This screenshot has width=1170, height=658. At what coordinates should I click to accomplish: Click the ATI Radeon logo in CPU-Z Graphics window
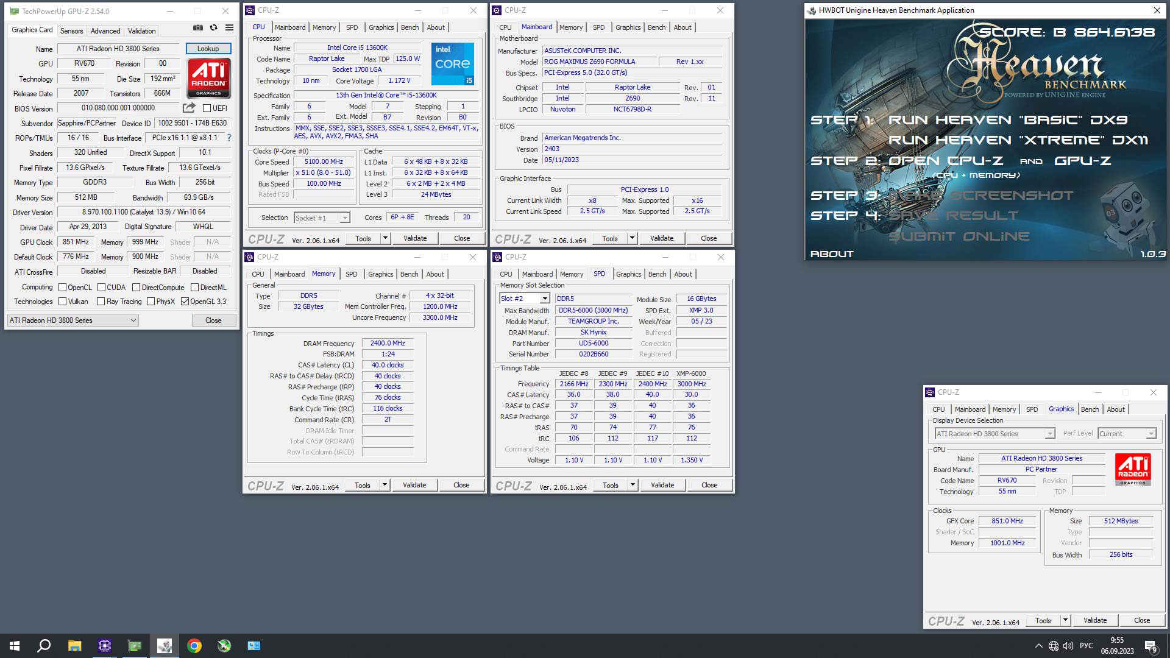tap(1133, 470)
